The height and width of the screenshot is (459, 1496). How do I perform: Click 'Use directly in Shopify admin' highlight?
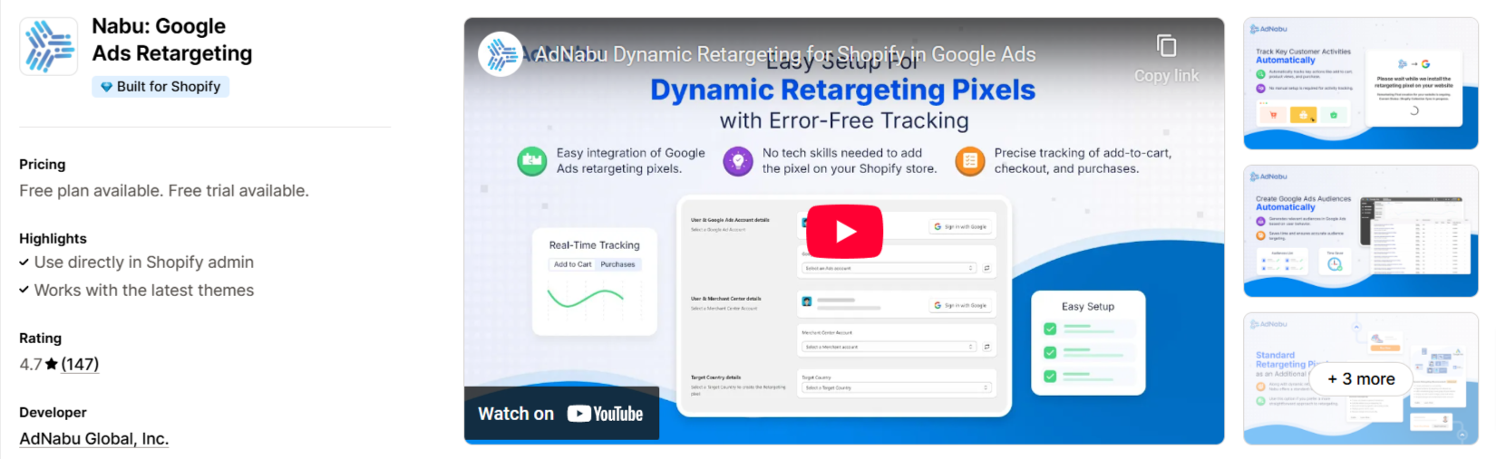(143, 263)
